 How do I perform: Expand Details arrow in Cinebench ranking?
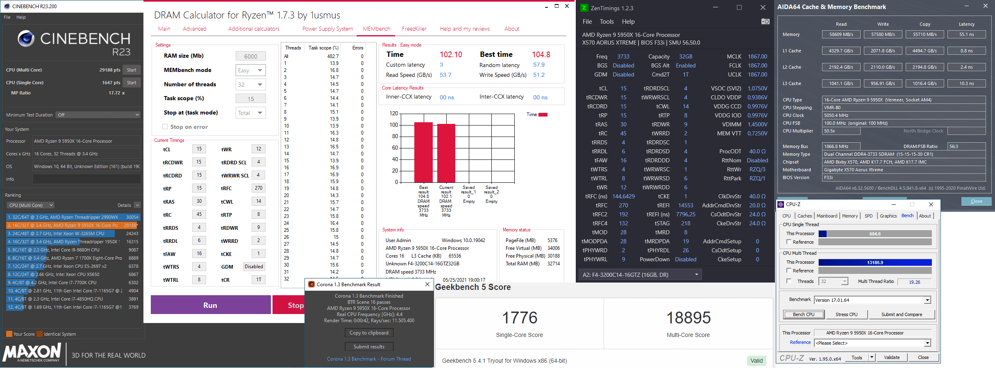(x=137, y=205)
